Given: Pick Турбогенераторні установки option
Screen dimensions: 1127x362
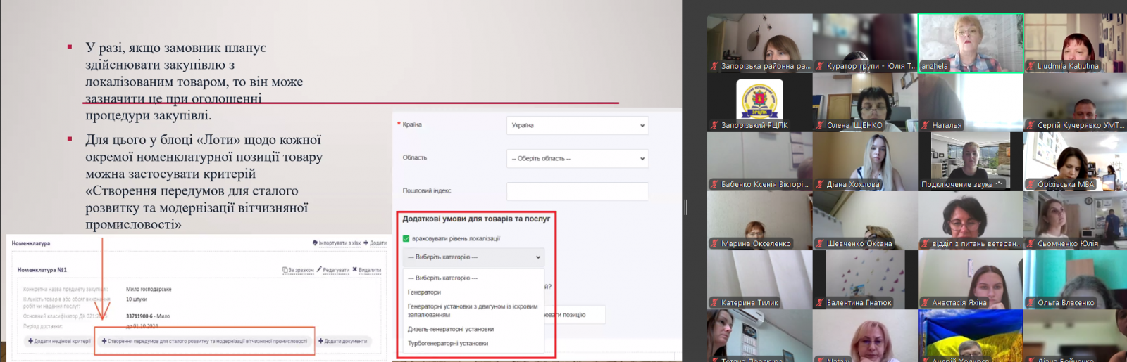Looking at the screenshot, I should (448, 344).
